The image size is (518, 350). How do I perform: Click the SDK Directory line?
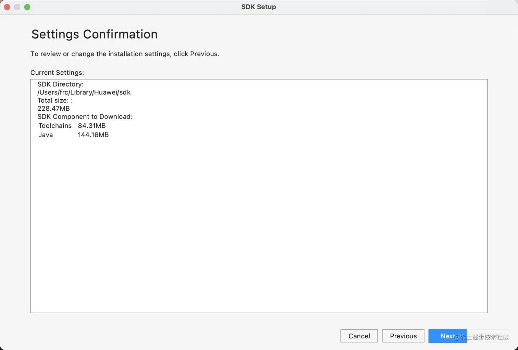[60, 84]
